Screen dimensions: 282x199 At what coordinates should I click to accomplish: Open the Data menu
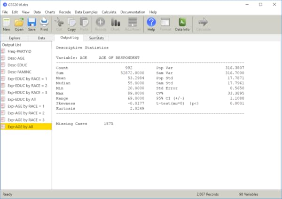[x=37, y=12]
